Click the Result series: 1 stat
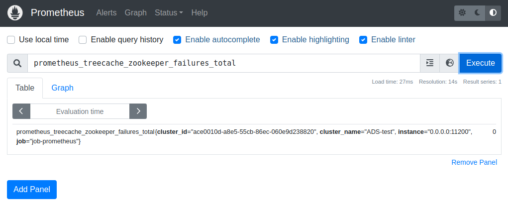 click(483, 82)
